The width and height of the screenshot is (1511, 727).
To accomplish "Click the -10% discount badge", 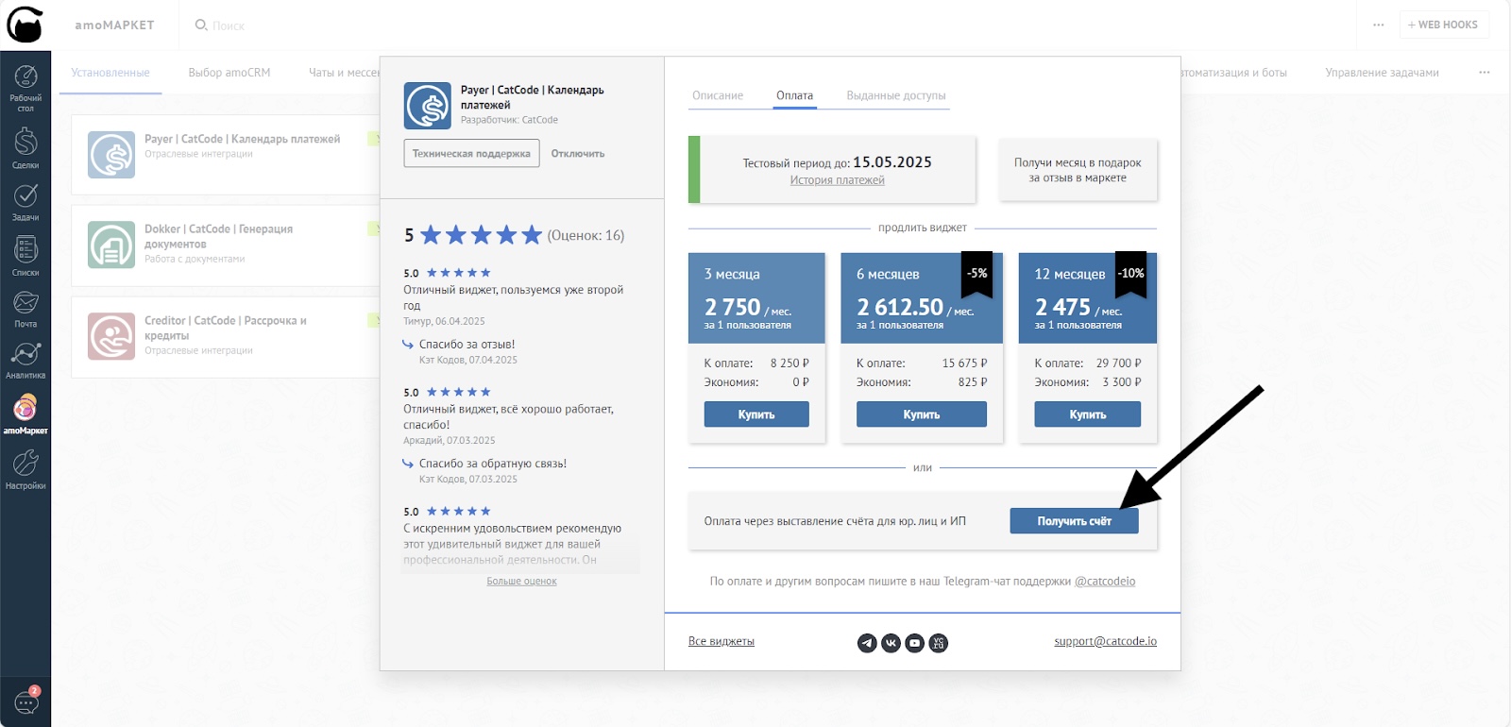I will 1131,274.
